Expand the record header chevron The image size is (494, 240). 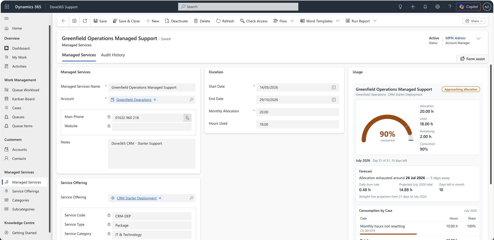point(479,39)
